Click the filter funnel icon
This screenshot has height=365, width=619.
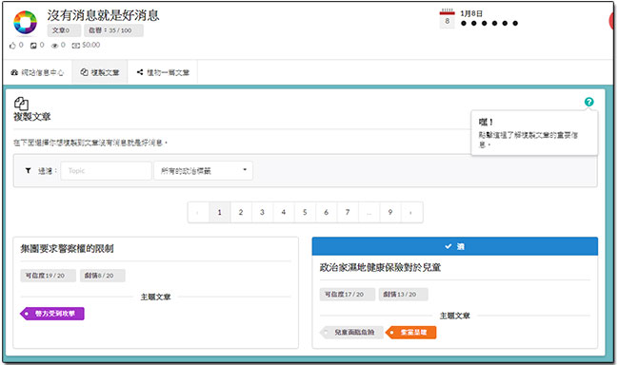pos(28,171)
